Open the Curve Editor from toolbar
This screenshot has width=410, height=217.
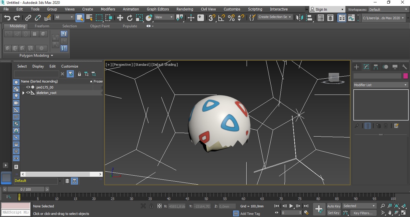[x=351, y=18]
